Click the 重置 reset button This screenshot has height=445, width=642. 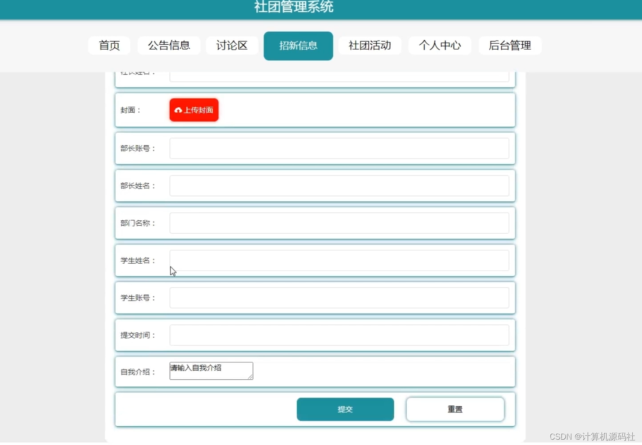pyautogui.click(x=455, y=409)
